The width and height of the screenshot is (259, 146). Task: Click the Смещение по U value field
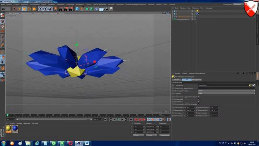[x=191, y=107]
